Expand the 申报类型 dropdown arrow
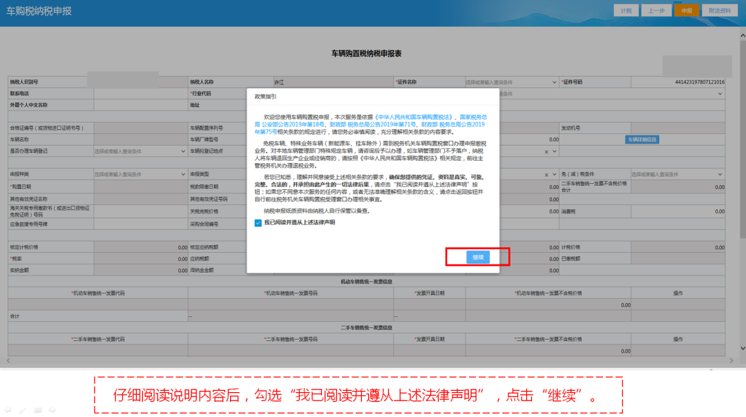746x417 pixels. (554, 175)
